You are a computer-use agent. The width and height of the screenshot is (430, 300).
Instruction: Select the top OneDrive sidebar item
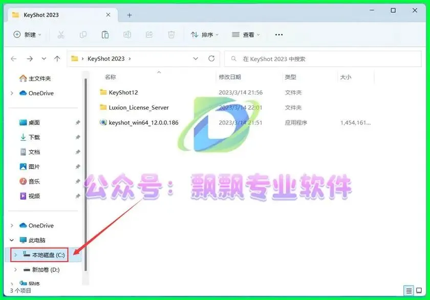coord(36,93)
